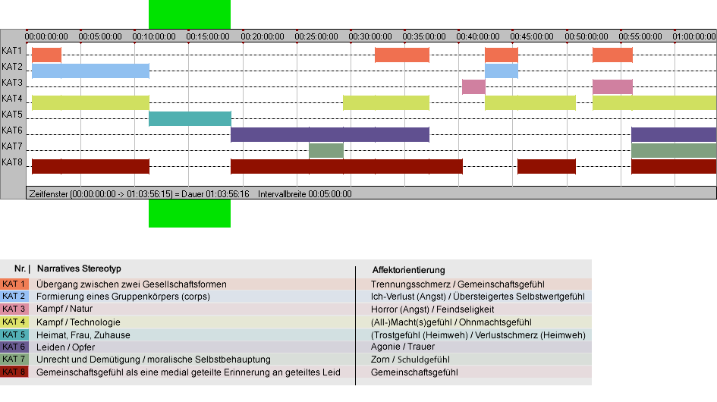
Task: Click the KAT8 row label in the timeline
Action: click(x=12, y=162)
